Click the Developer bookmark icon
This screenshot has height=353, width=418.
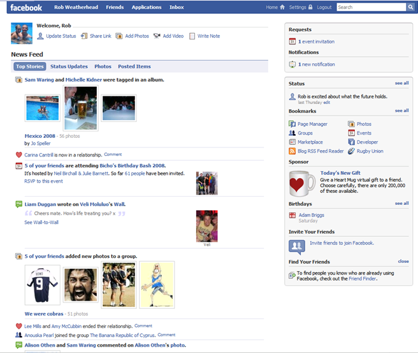coord(351,142)
